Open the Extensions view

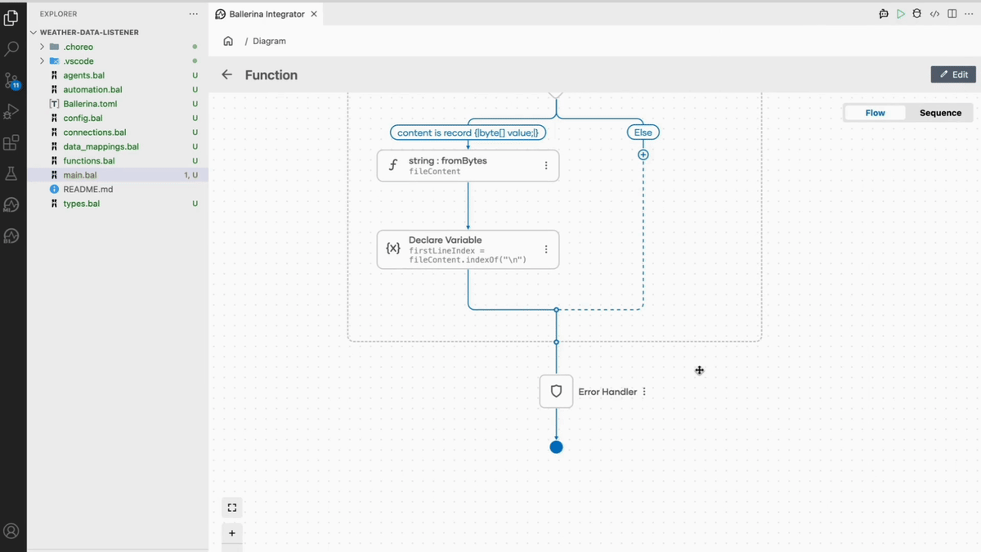pyautogui.click(x=11, y=143)
